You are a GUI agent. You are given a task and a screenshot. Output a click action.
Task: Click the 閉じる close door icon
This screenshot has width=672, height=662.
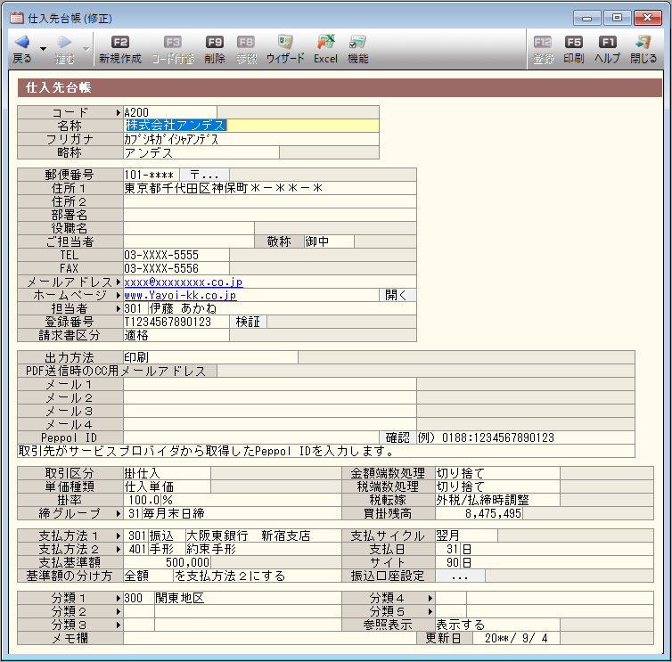(x=643, y=42)
